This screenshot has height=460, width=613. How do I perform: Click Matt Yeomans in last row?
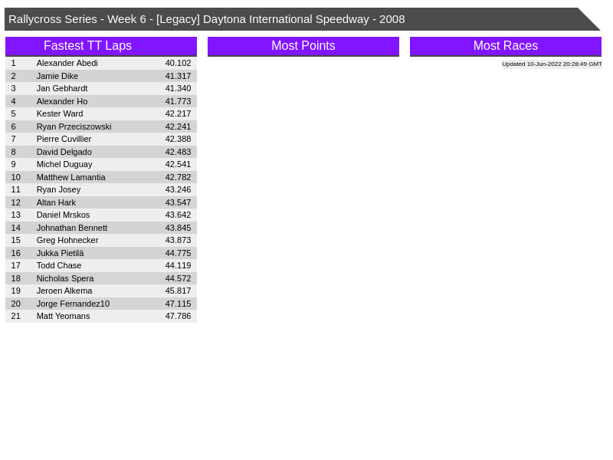tap(63, 316)
